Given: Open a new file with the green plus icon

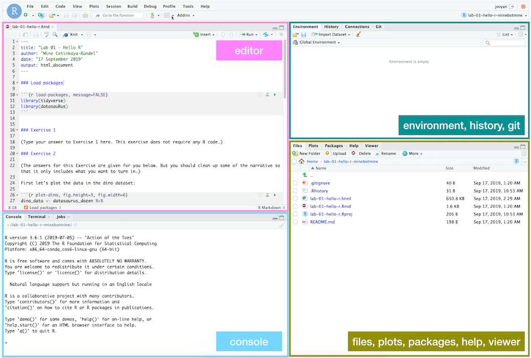Looking at the screenshot, I should point(25,15).
